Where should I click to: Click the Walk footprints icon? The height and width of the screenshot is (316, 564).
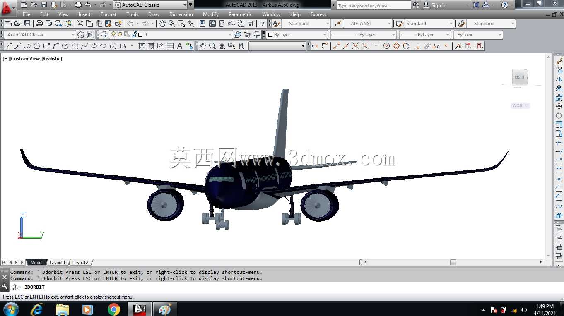tap(241, 46)
